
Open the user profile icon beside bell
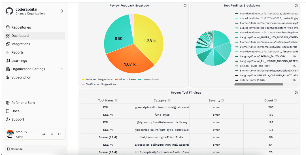click(52, 134)
